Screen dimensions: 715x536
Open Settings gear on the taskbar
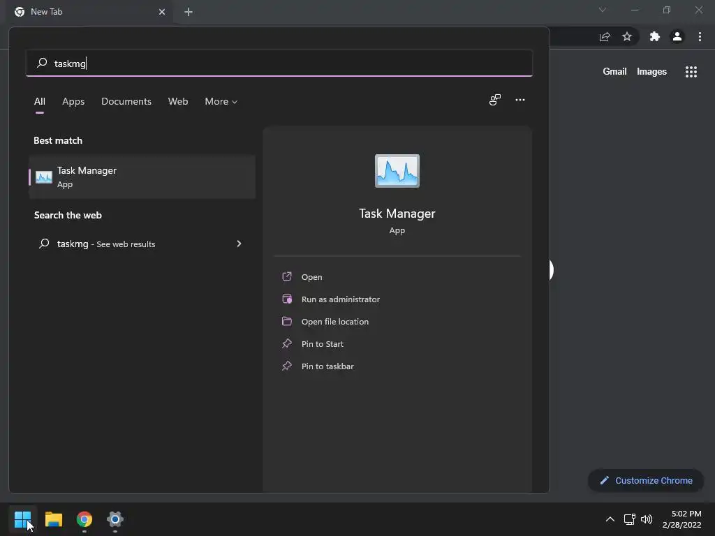[115, 519]
